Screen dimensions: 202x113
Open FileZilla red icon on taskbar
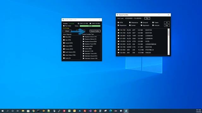tap(85, 111)
